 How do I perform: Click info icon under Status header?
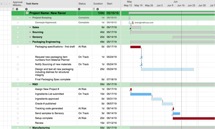tap(79, 9)
